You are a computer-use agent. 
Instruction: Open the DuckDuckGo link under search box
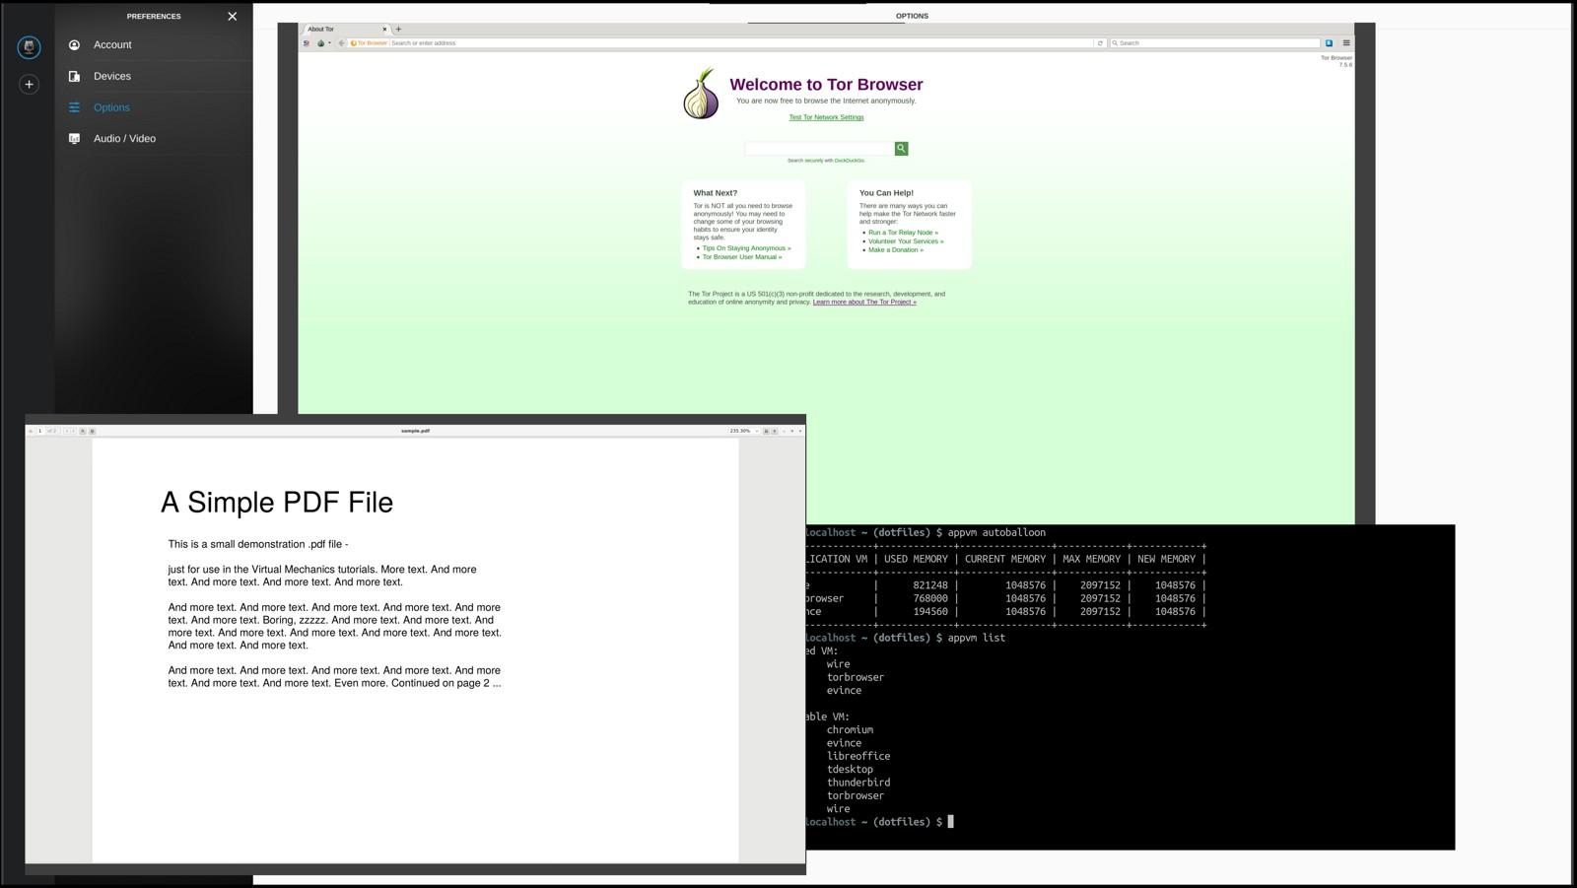pyautogui.click(x=849, y=161)
